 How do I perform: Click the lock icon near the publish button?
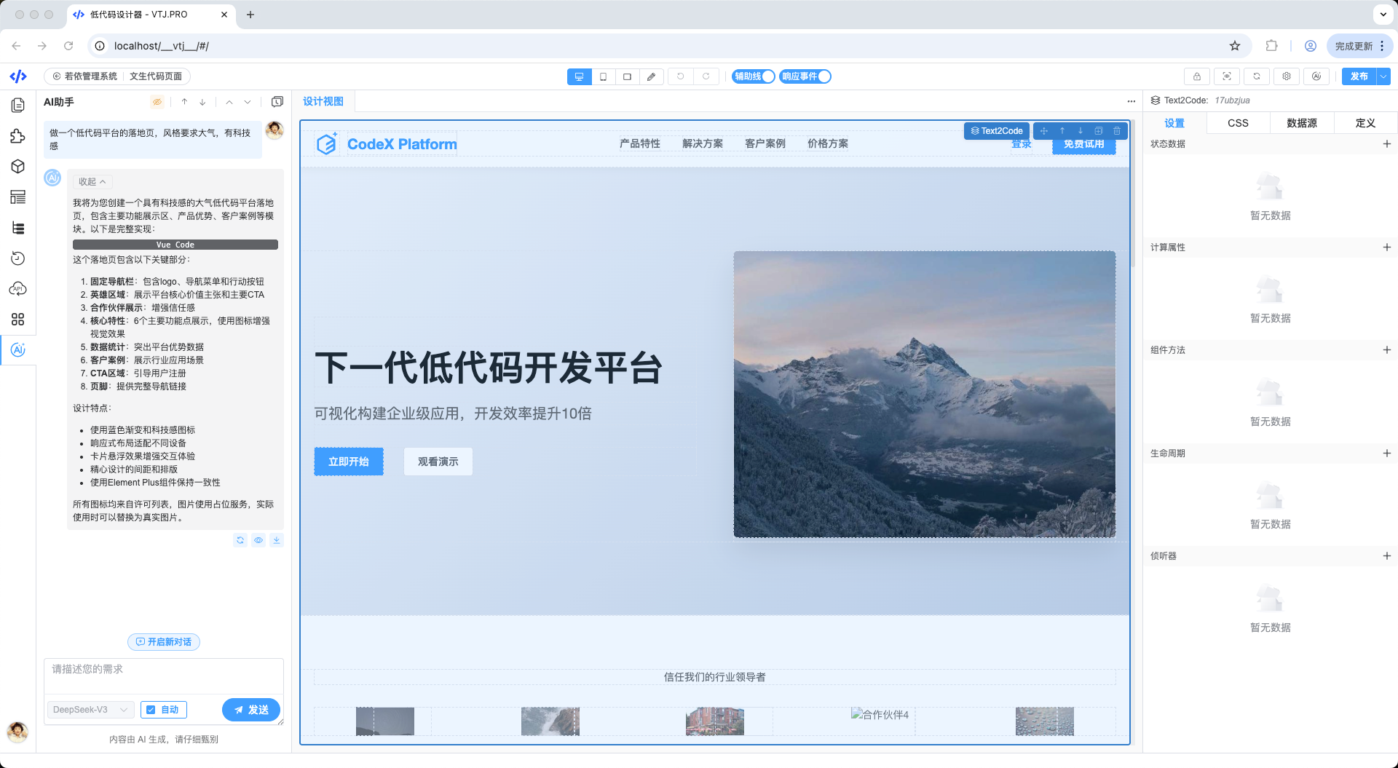click(x=1196, y=76)
